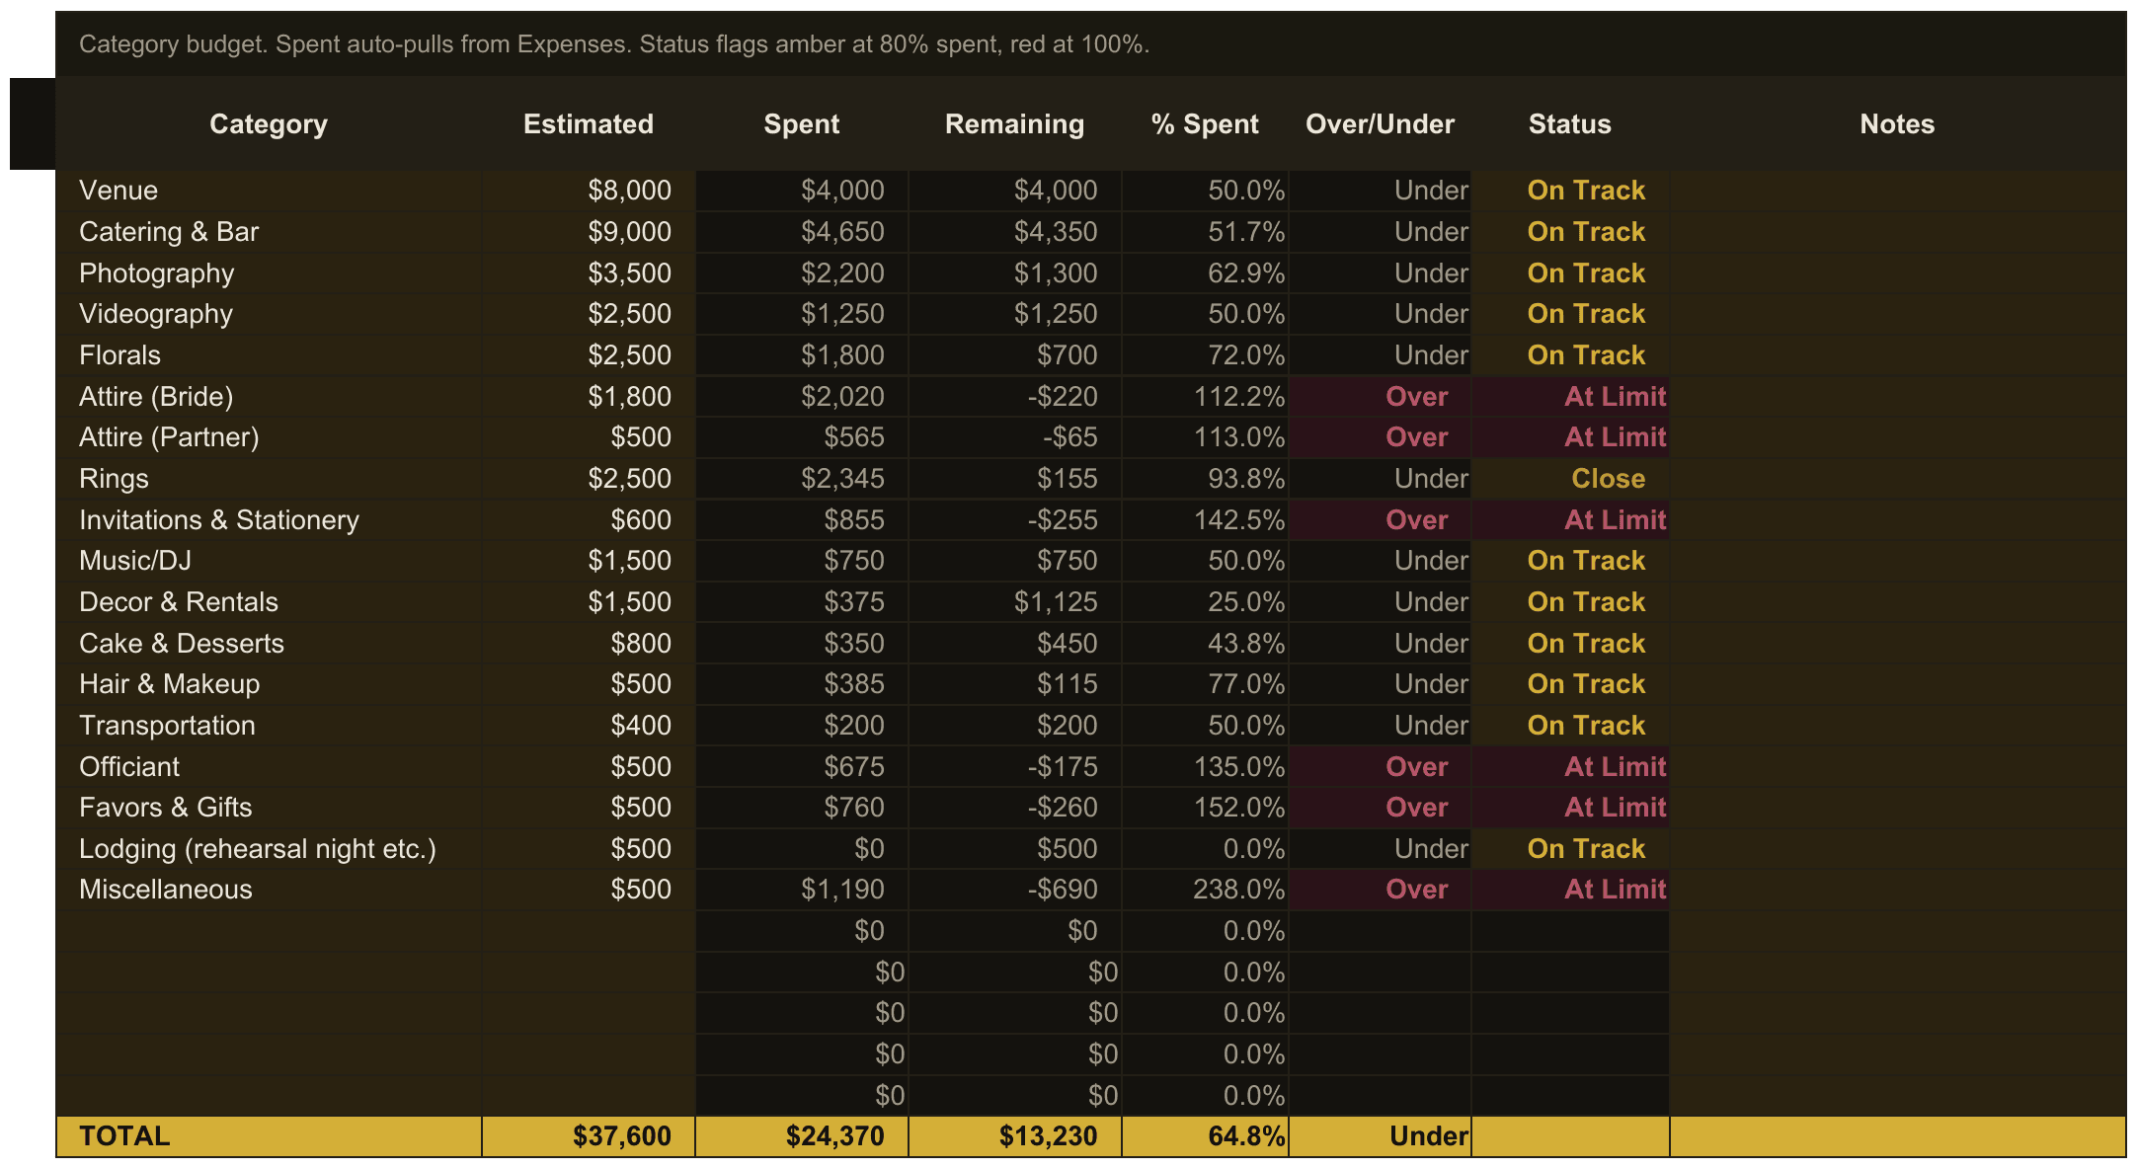The height and width of the screenshot is (1168, 2137).
Task: Select the Rings category cell
Action: pos(269,479)
